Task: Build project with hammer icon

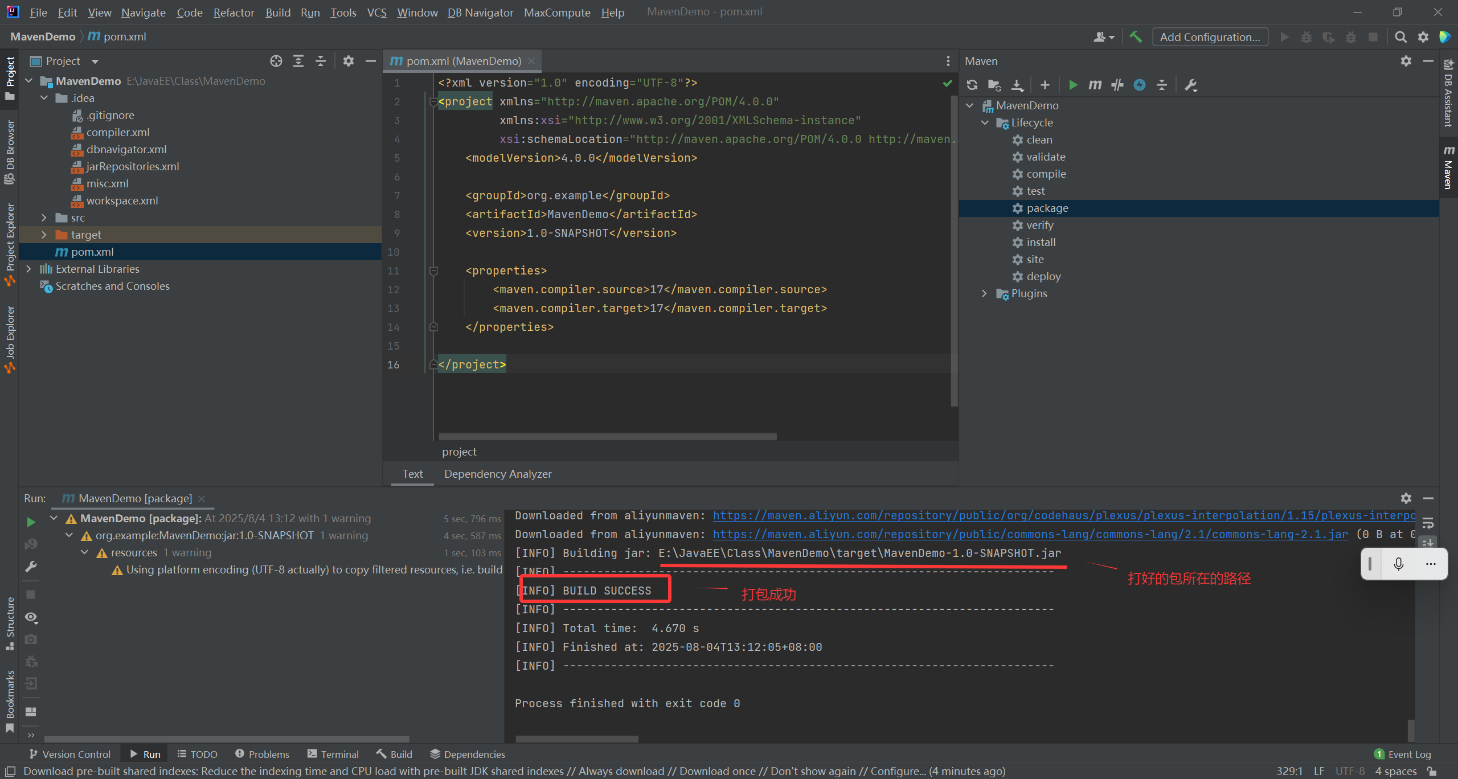Action: (x=1136, y=37)
